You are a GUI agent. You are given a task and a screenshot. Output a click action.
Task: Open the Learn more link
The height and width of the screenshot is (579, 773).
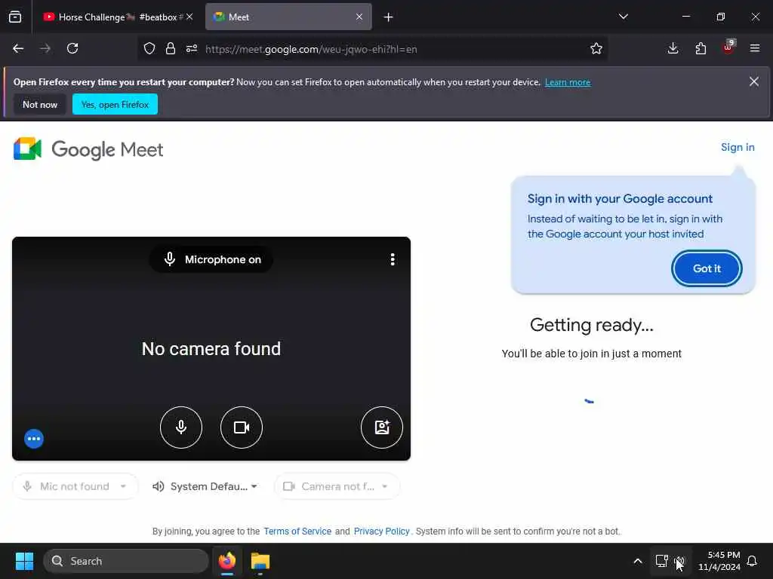[568, 82]
